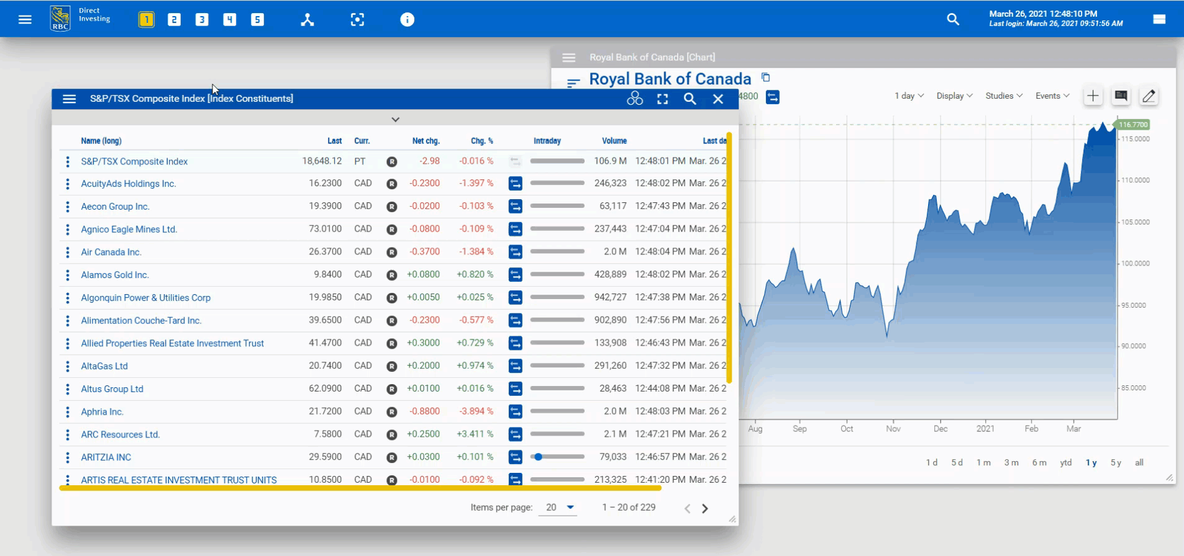
Task: Click the window layout icon at top right
Action: point(1159,19)
